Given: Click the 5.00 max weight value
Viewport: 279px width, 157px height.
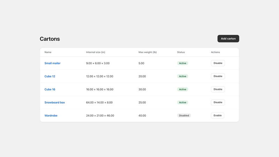Looking at the screenshot, I should pyautogui.click(x=141, y=63).
